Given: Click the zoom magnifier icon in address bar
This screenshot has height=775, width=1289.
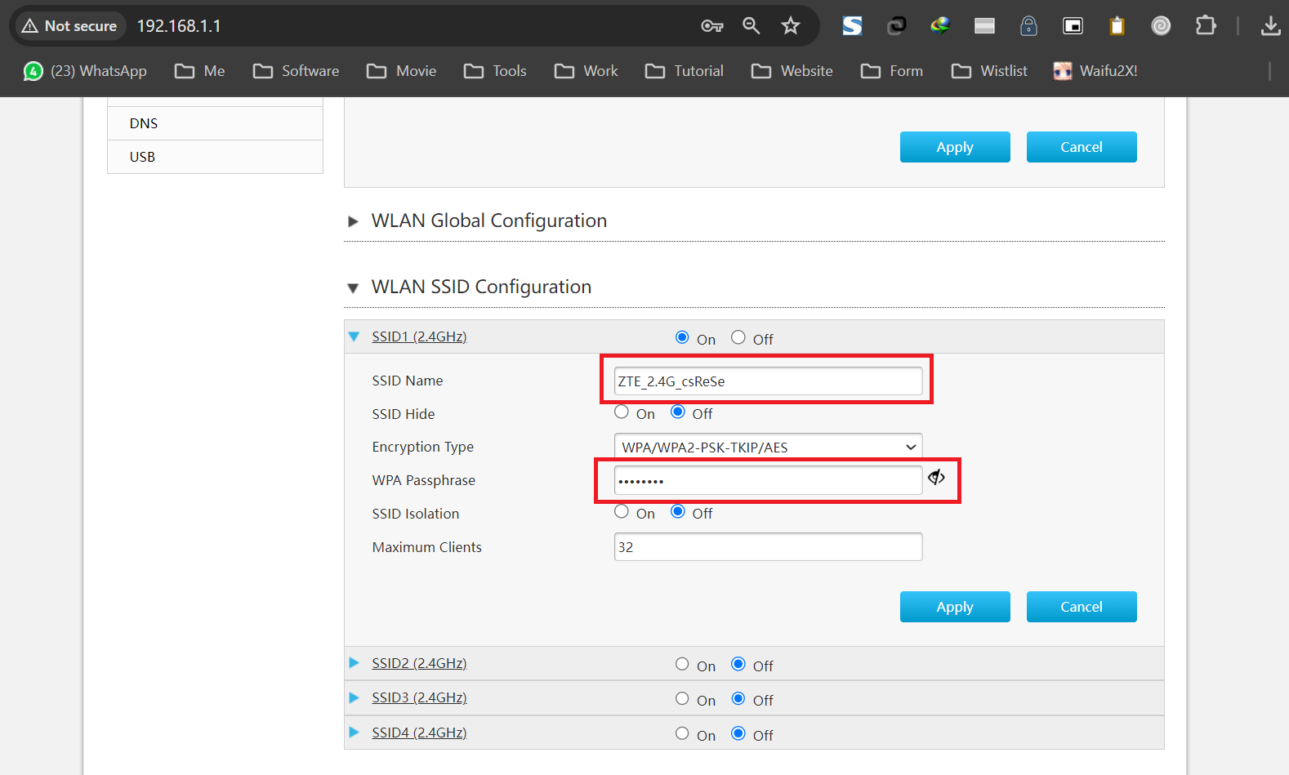Looking at the screenshot, I should tap(752, 26).
